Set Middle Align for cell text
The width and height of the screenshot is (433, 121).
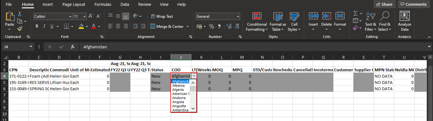(118, 16)
